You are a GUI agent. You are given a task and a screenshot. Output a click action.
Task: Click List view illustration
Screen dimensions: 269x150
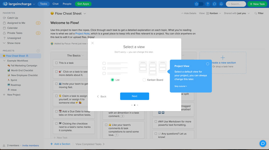coord(115,68)
